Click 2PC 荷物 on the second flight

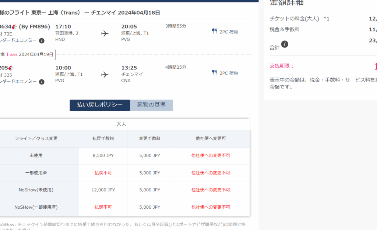click(229, 73)
